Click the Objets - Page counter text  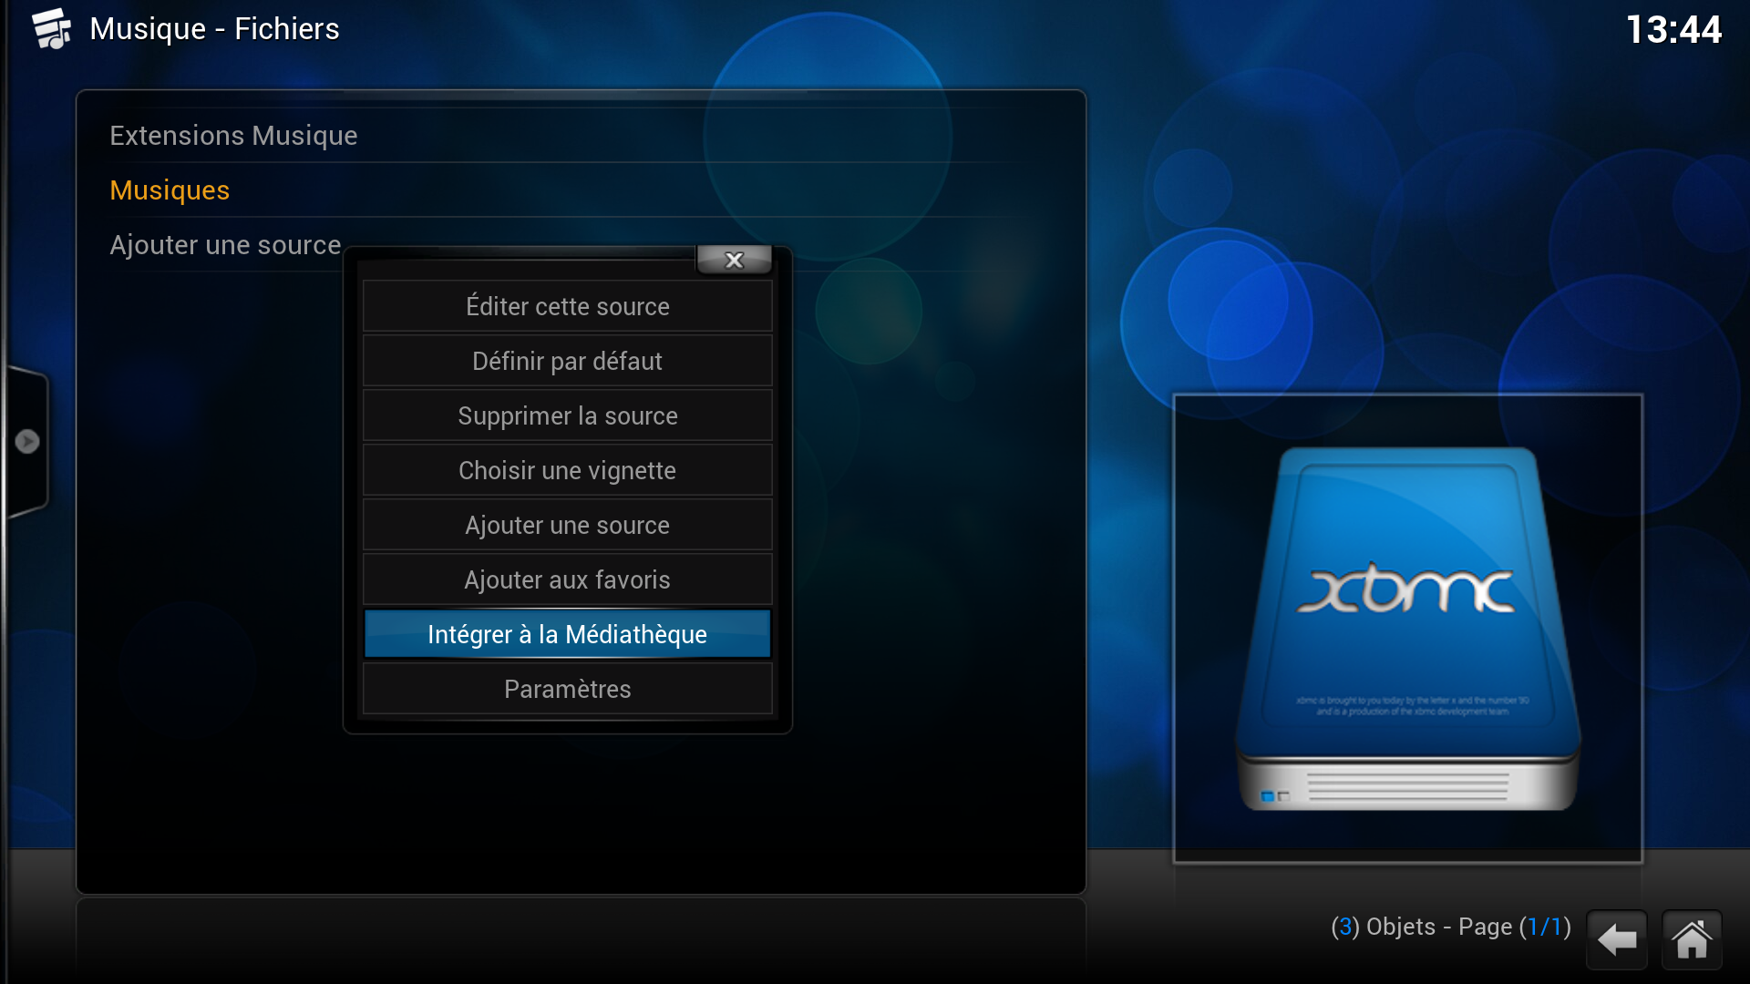tap(1451, 927)
